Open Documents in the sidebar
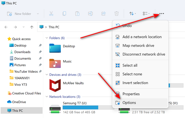185x118 pixels. click(x=20, y=58)
